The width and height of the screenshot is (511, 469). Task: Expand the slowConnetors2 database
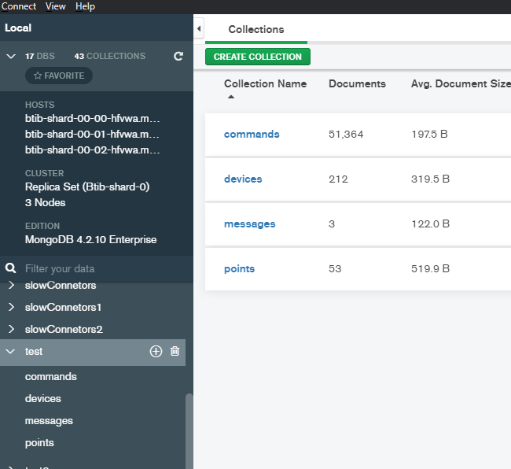click(11, 329)
